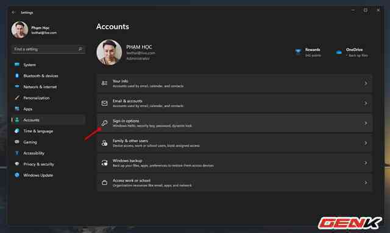Click the Find a setting search box

coord(48,49)
